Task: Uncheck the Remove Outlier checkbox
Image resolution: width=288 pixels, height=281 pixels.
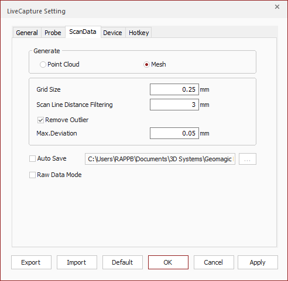Action: [40, 120]
